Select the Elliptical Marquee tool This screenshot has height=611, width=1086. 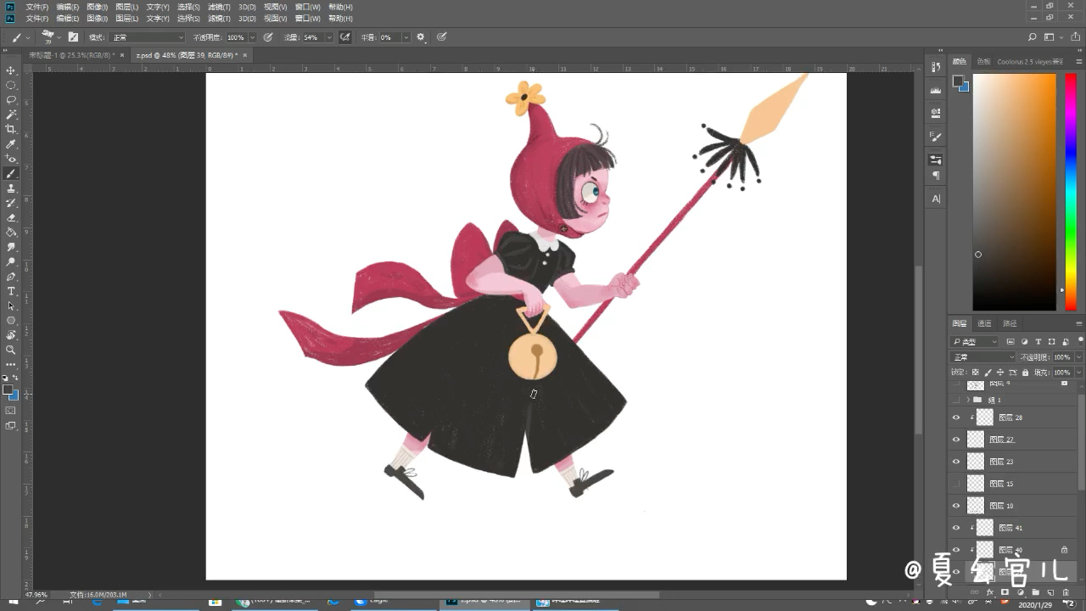[x=11, y=85]
